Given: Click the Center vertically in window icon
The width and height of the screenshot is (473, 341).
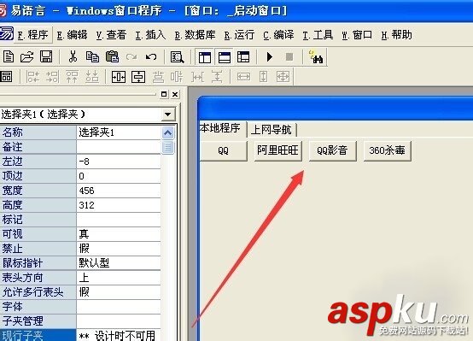Looking at the screenshot, I should click(x=138, y=77).
